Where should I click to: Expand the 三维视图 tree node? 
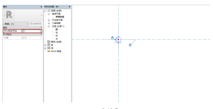pos(49,23)
